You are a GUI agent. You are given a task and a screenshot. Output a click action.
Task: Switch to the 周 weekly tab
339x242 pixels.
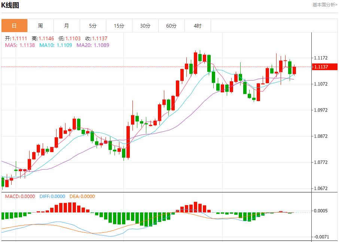40,26
